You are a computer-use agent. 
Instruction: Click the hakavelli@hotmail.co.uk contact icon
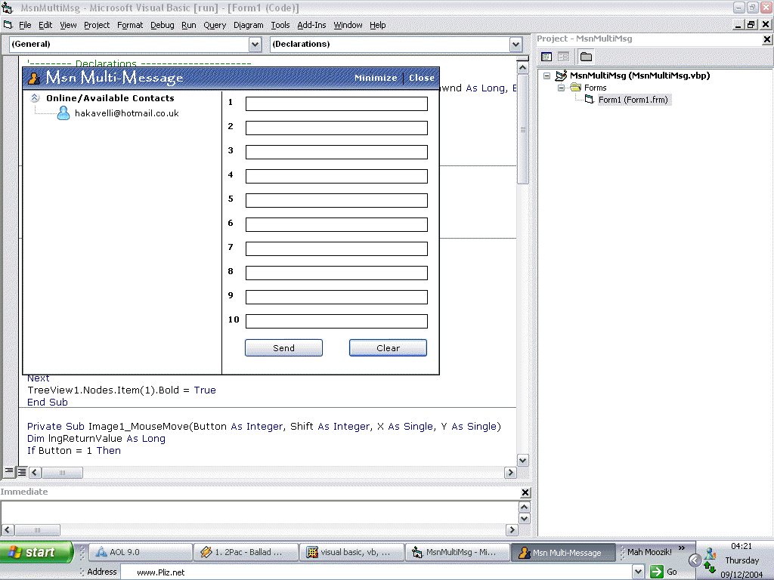tap(63, 113)
